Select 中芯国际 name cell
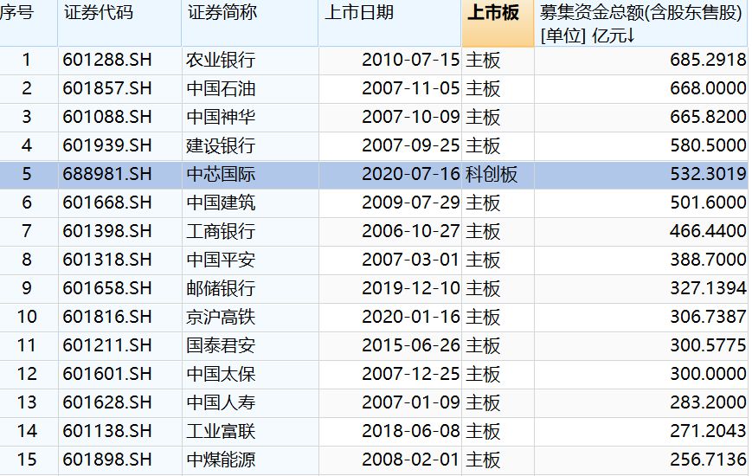This screenshot has width=752, height=476. [x=250, y=175]
